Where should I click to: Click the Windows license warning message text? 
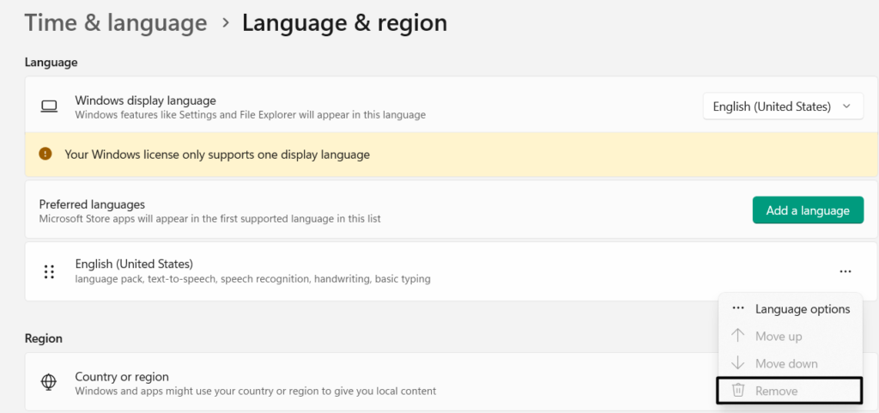(217, 155)
